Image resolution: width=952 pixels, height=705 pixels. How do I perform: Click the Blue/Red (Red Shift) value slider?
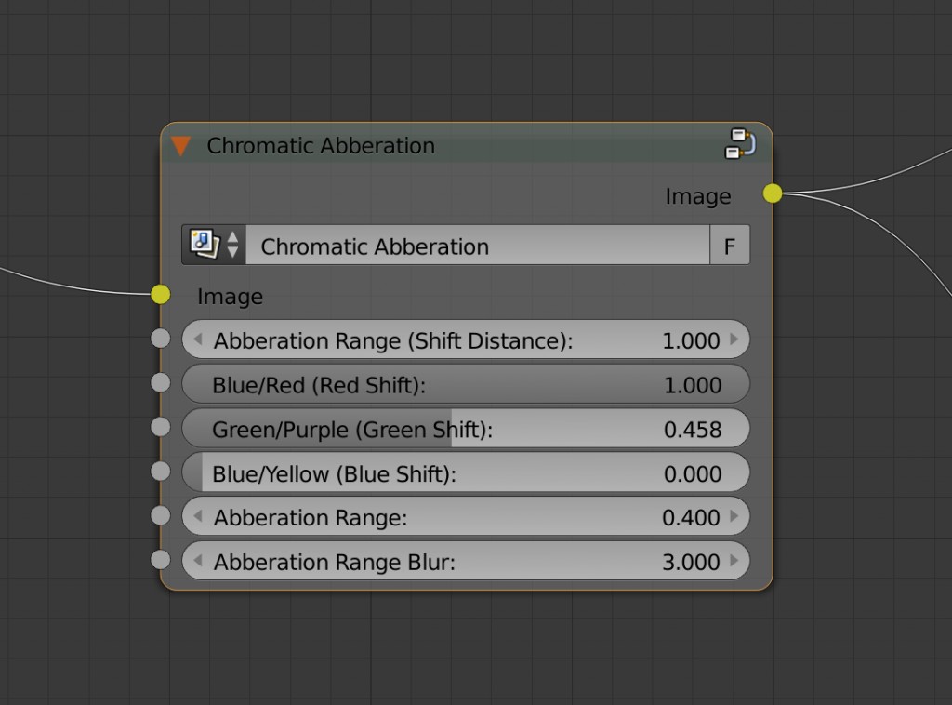465,383
